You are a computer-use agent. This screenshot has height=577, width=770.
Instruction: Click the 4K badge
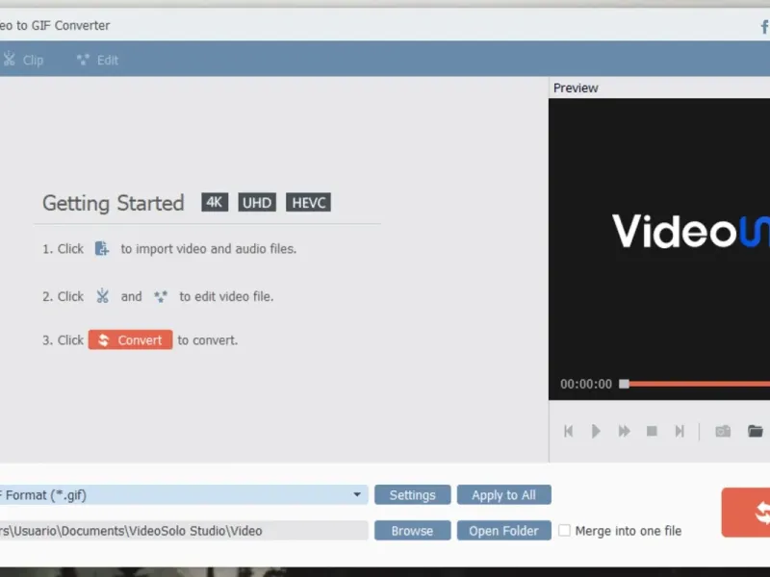(215, 202)
